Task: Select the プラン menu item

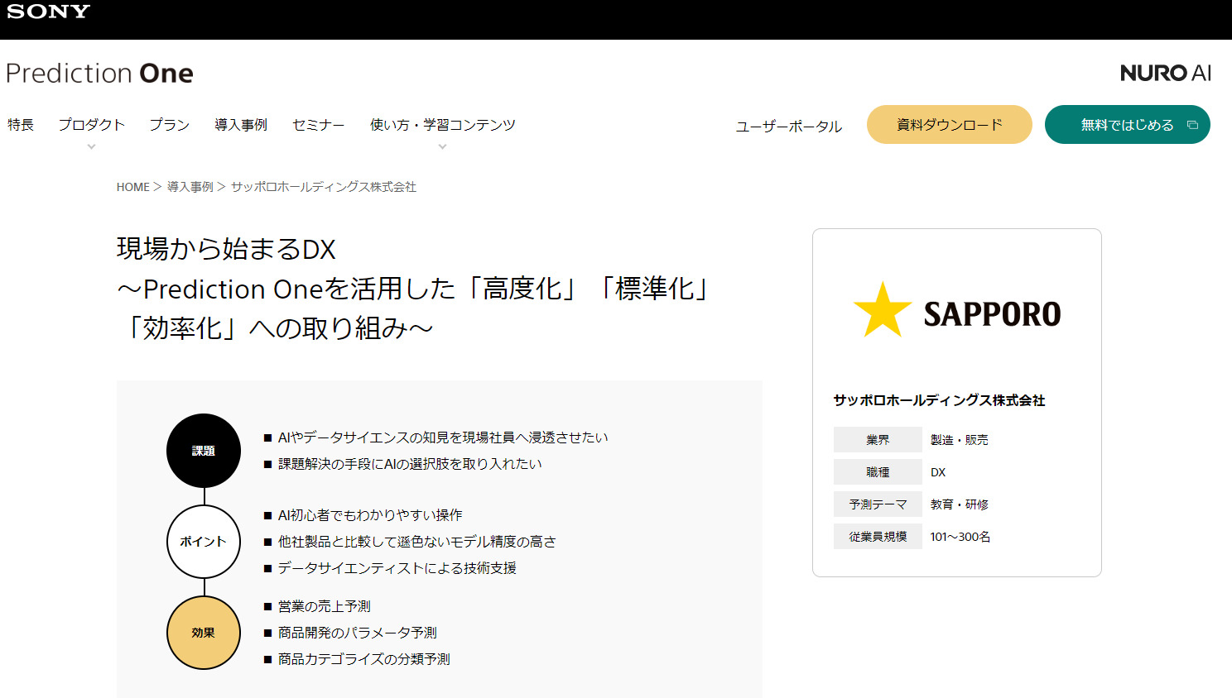Action: 169,125
